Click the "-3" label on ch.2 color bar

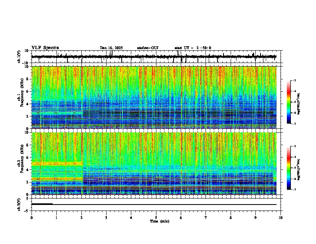(x=294, y=146)
